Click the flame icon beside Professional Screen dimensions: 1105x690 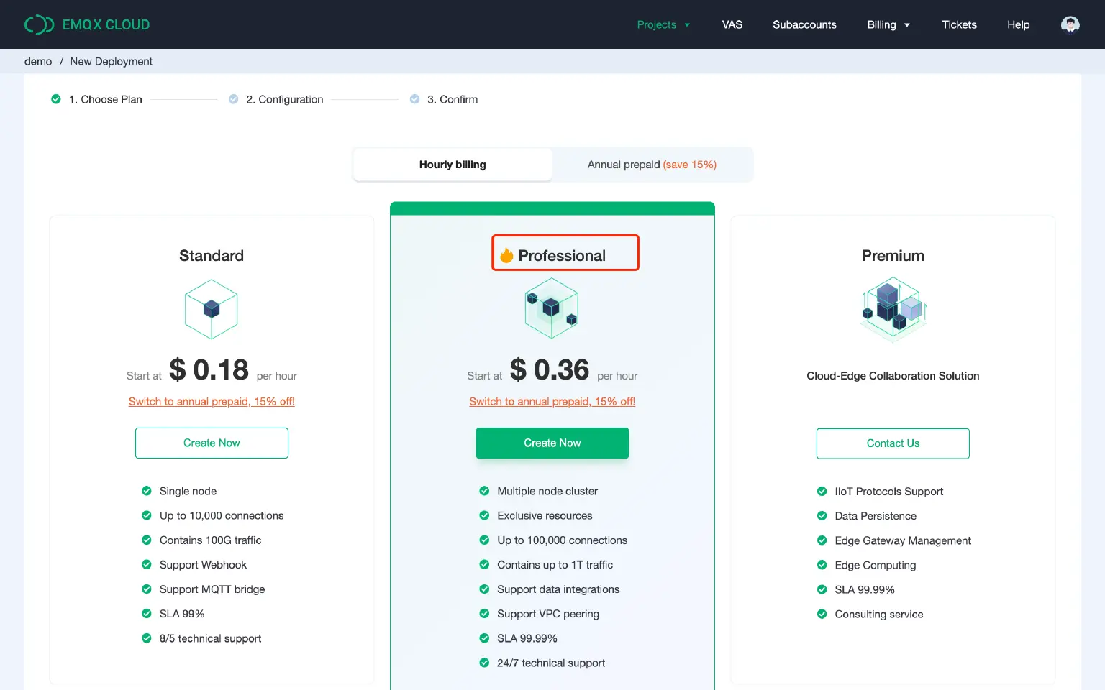click(x=506, y=256)
